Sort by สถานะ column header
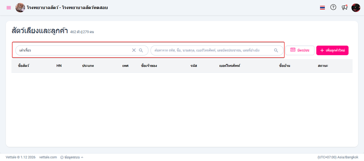The image size is (364, 161). pos(323,66)
